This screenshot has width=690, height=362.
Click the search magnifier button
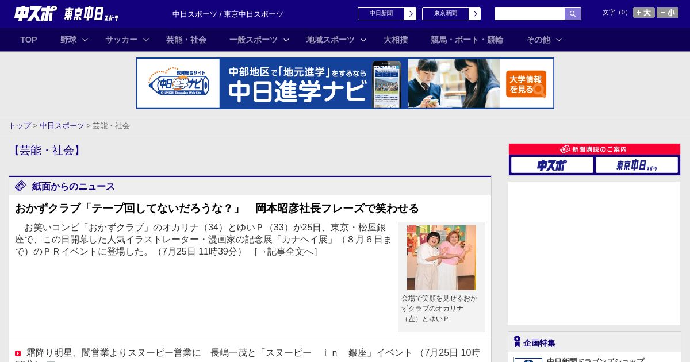[573, 14]
